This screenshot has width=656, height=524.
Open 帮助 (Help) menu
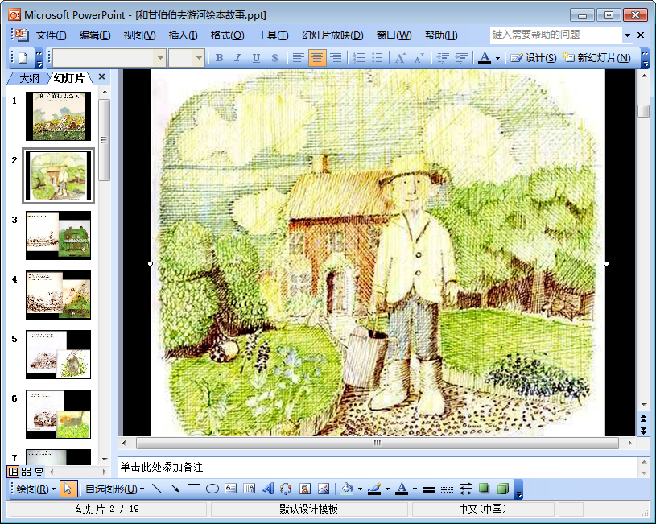coord(441,35)
